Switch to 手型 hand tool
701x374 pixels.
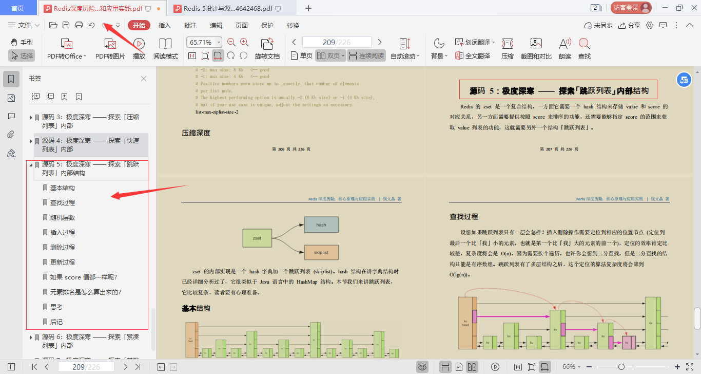click(x=22, y=42)
